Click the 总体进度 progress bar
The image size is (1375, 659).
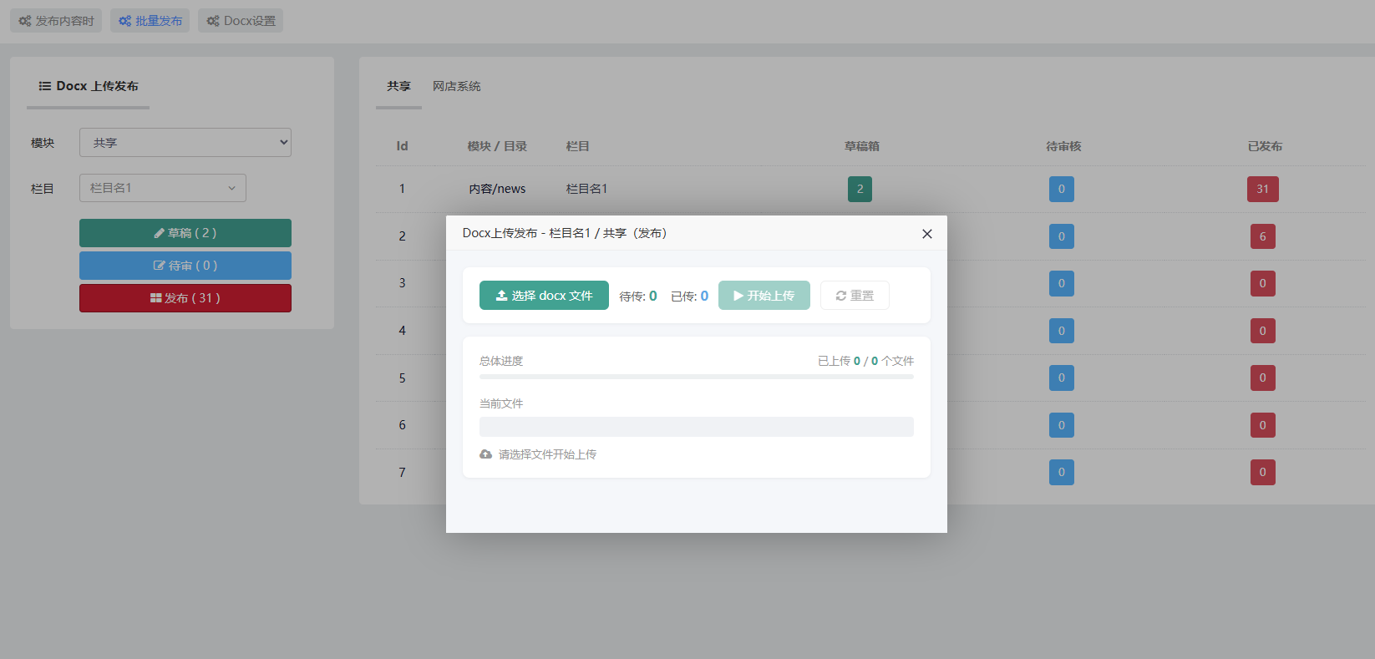point(697,377)
